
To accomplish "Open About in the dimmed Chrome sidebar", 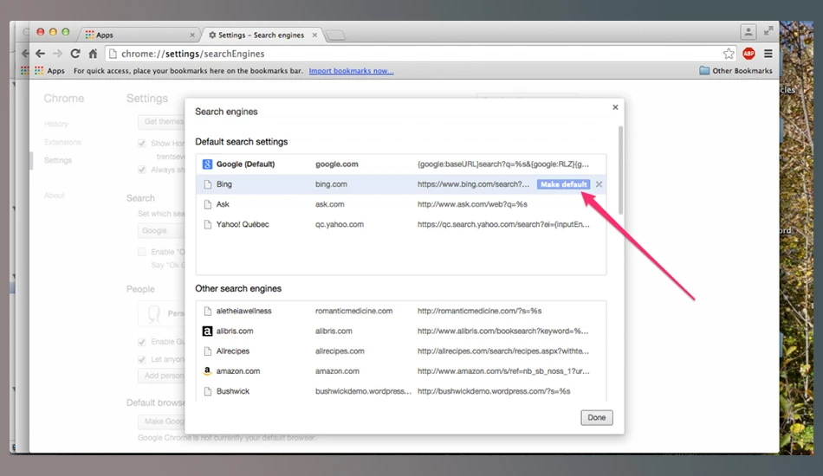I will [x=54, y=196].
